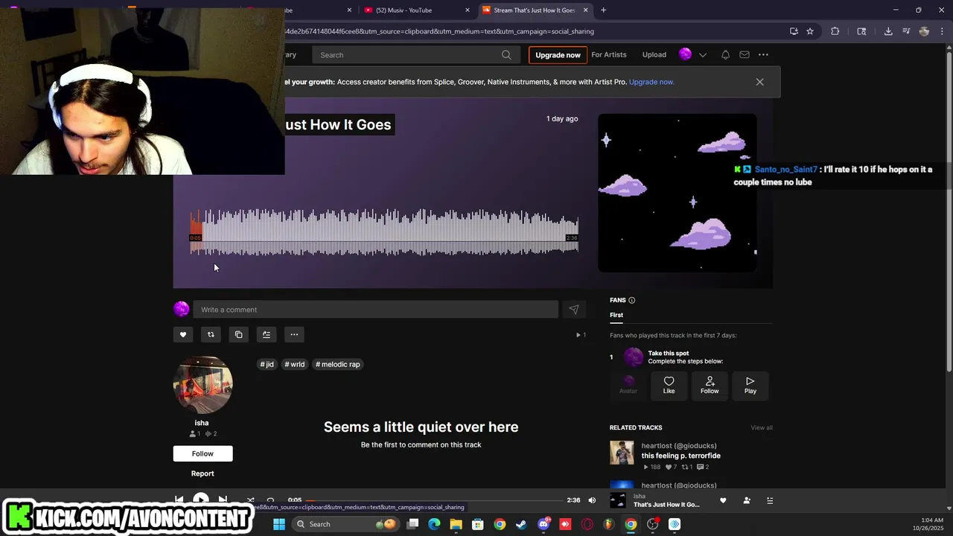953x536 pixels.
Task: Mute volume in bottom player bar
Action: pyautogui.click(x=592, y=500)
